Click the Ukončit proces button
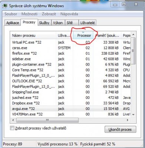The height and width of the screenshot is (148, 145). pyautogui.click(x=120, y=129)
